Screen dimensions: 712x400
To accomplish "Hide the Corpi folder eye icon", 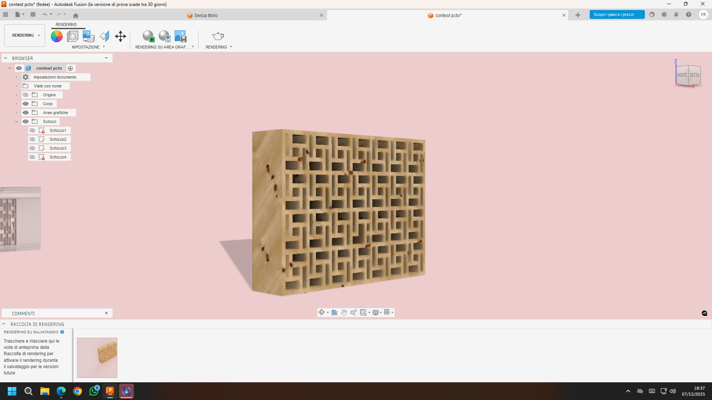I will (x=26, y=104).
